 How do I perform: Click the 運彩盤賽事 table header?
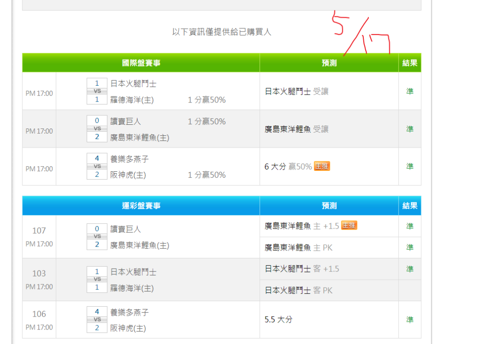click(x=141, y=205)
